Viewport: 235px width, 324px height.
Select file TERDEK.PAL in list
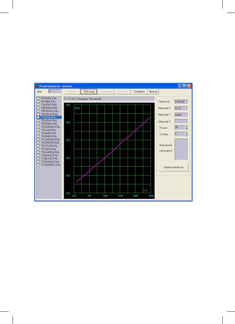[49, 124]
